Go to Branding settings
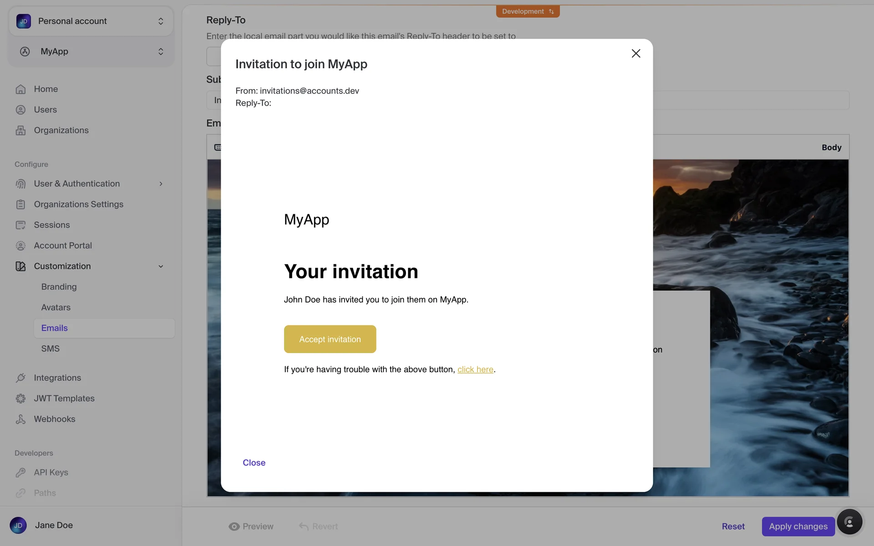Screen dimensions: 874x546 pos(59,287)
